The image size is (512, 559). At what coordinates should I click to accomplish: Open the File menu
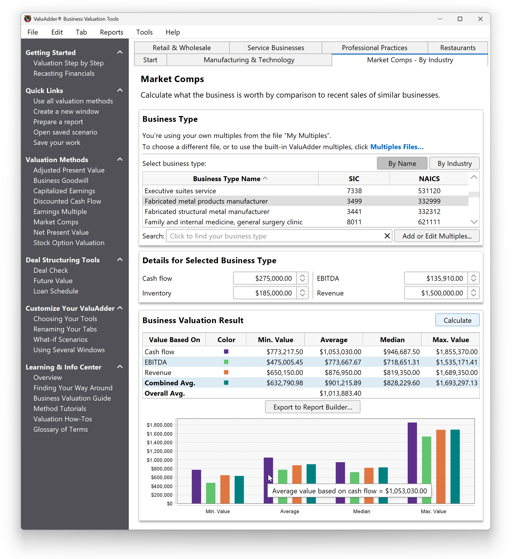33,32
